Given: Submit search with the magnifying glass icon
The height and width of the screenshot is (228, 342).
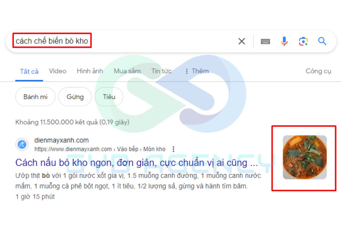Looking at the screenshot, I should coord(322,41).
